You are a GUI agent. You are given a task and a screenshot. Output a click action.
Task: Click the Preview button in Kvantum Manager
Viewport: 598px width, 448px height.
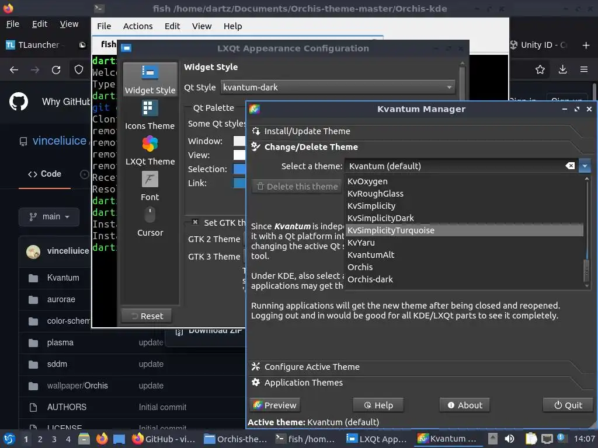point(275,405)
